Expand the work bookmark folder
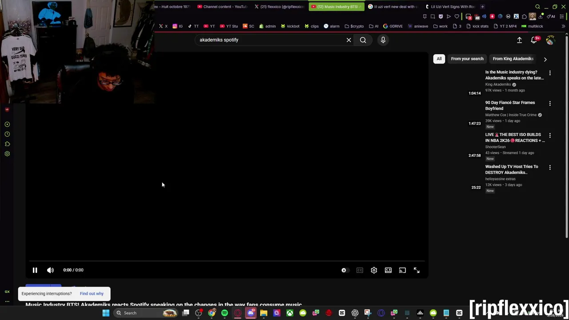 440,26
